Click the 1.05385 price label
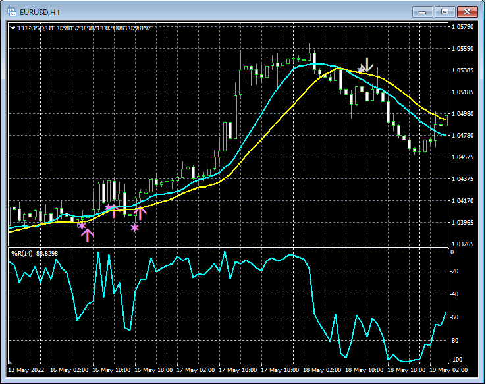 (x=463, y=70)
